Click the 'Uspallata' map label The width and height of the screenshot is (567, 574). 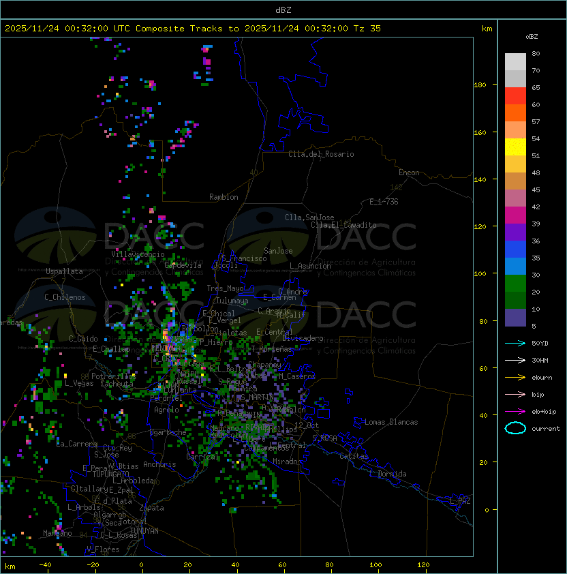pos(65,271)
